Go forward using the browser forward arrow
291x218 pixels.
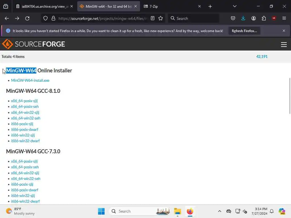(17, 18)
